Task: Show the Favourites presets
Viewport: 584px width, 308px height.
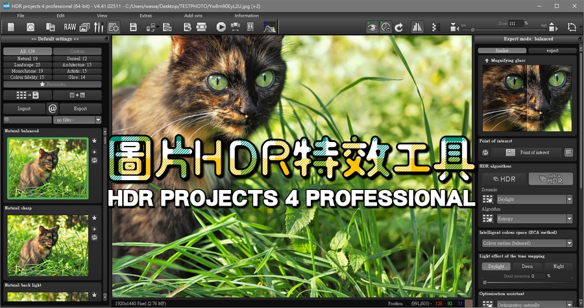Action: pyautogui.click(x=53, y=84)
